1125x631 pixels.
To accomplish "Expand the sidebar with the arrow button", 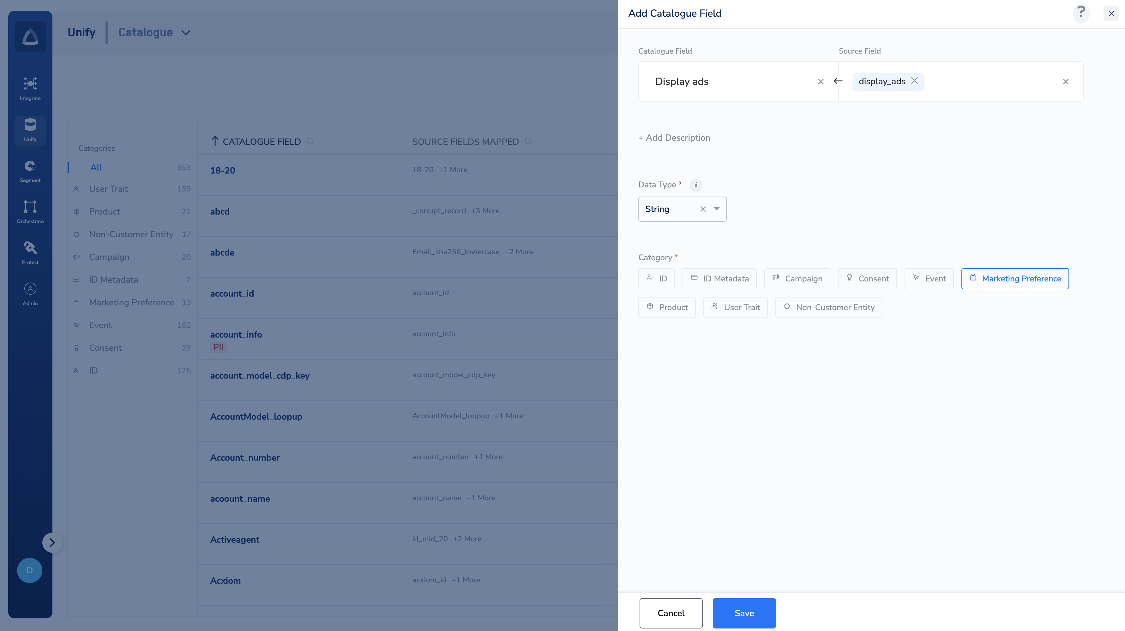I will click(x=52, y=542).
